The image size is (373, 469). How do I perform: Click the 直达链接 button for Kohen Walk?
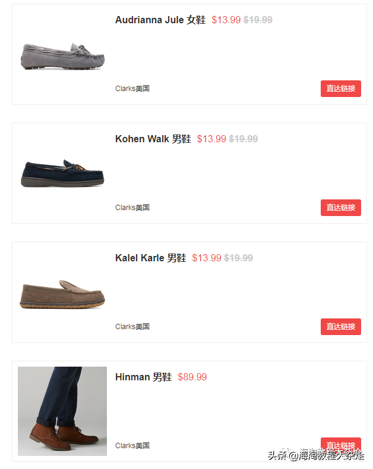[x=341, y=208]
